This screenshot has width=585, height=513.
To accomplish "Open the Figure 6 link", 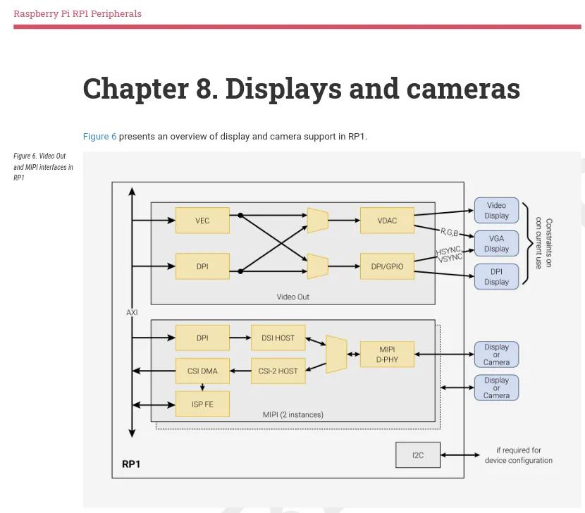I will (99, 136).
